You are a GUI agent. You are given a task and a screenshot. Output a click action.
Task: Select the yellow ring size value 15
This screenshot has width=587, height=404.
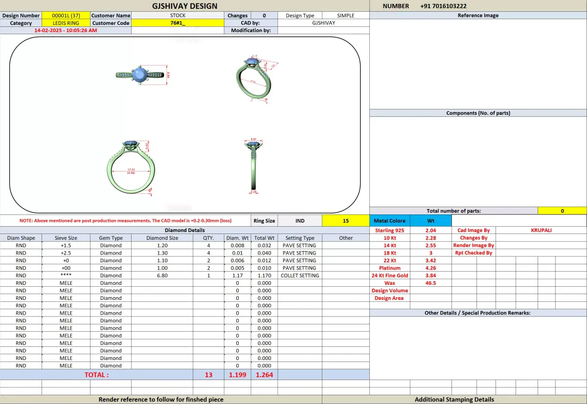point(345,221)
